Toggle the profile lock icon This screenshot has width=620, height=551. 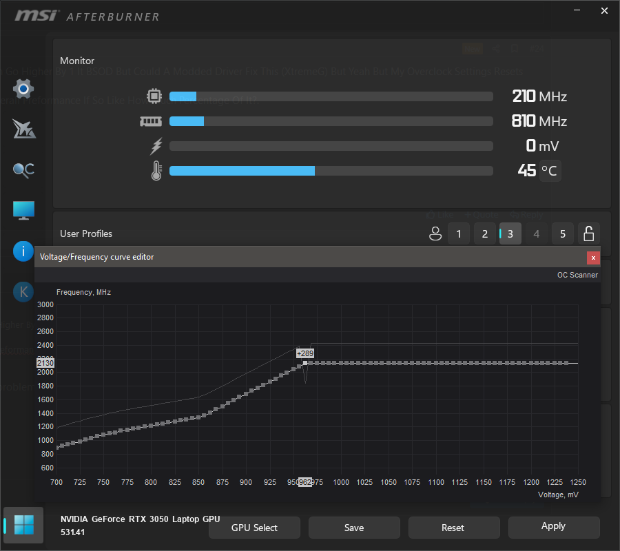click(589, 233)
